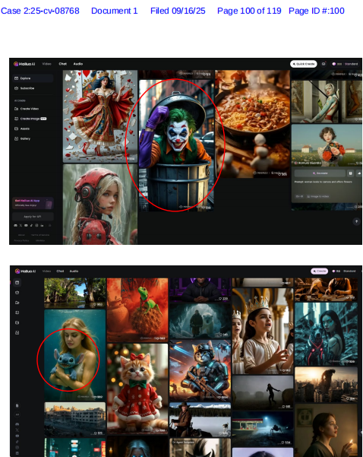Image resolution: width=363 pixels, height=457 pixels.
Task: Open notifications inbox icon in upper screenshot
Action: click(x=324, y=64)
